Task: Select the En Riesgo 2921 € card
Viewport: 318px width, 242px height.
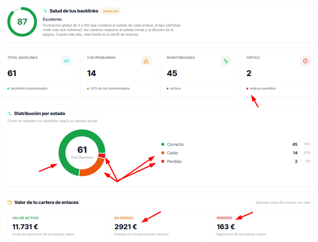Action: click(159, 225)
